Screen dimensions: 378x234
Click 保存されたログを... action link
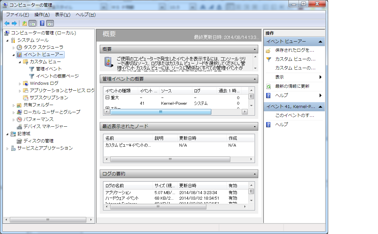click(x=295, y=50)
